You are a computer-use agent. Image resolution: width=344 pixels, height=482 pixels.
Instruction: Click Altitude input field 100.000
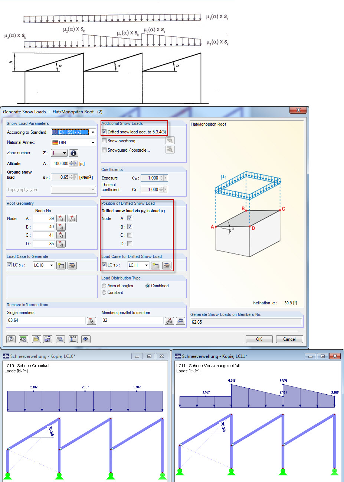click(60, 164)
